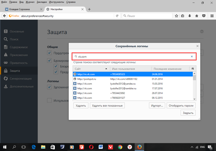Select the http://postspot.ru login row

tap(133, 79)
